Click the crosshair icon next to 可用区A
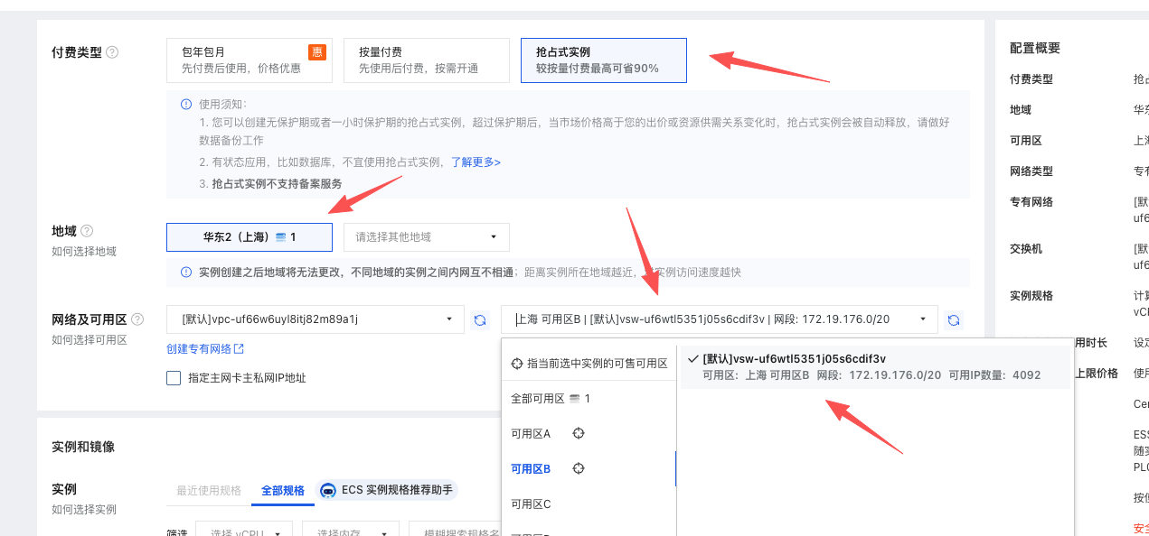The height and width of the screenshot is (536, 1149). coord(579,433)
